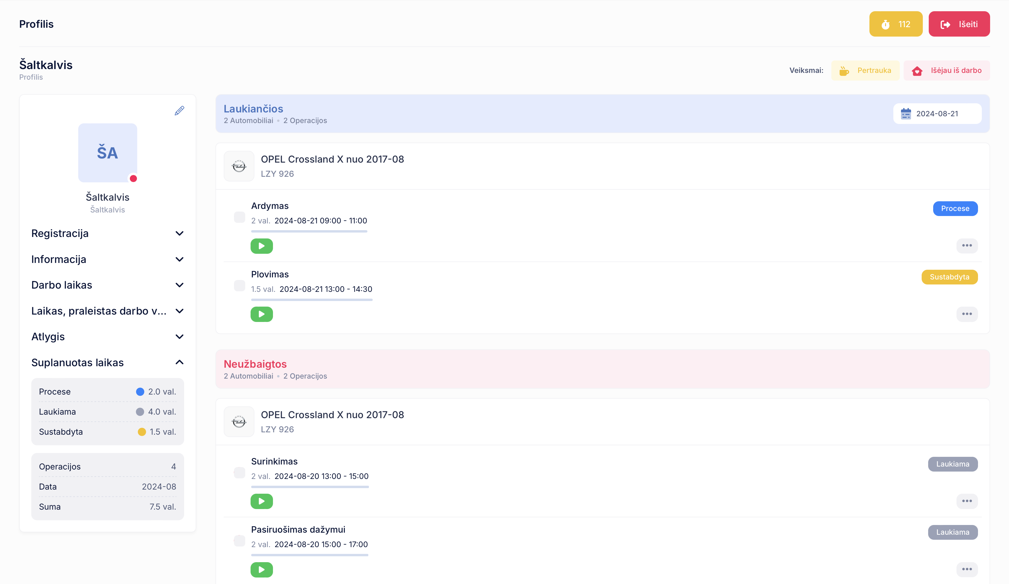The height and width of the screenshot is (584, 1009).
Task: Click the Išėjau iš darbo button
Action: (946, 71)
